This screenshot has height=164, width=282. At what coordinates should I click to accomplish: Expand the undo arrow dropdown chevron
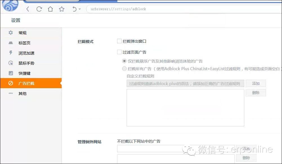[x=80, y=9]
